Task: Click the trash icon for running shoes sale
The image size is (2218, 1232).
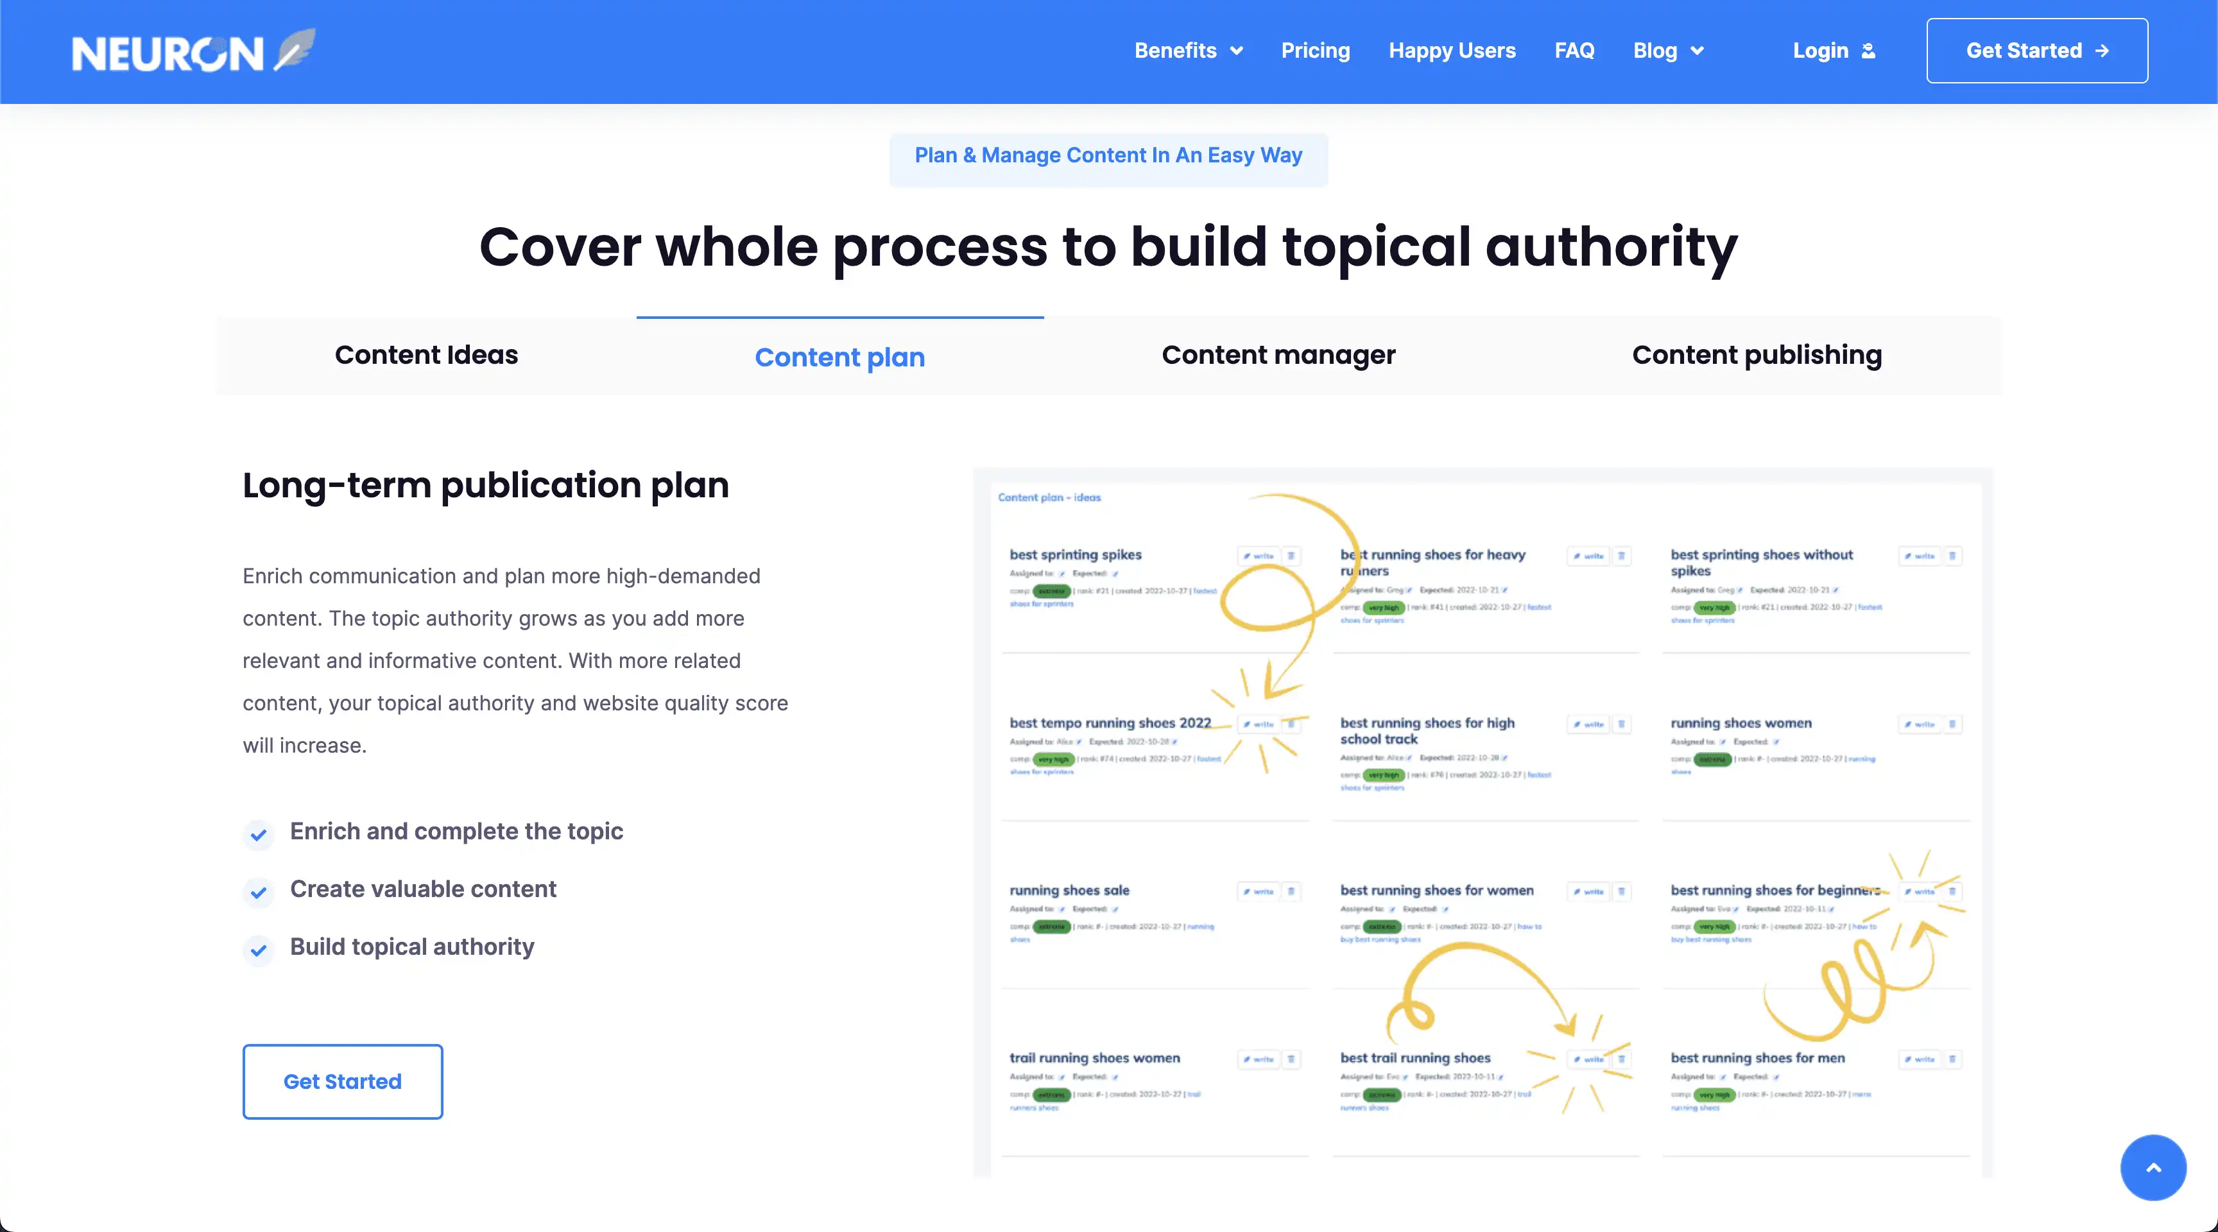Action: (1291, 892)
